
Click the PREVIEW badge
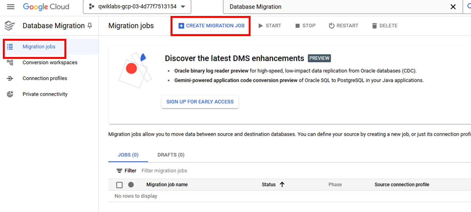coord(319,58)
